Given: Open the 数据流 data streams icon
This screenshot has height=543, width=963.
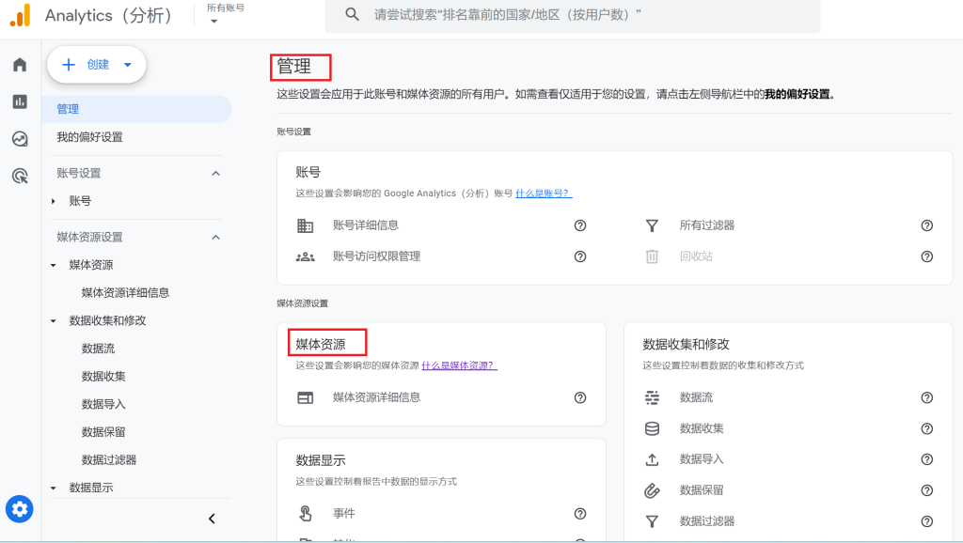Looking at the screenshot, I should [652, 397].
